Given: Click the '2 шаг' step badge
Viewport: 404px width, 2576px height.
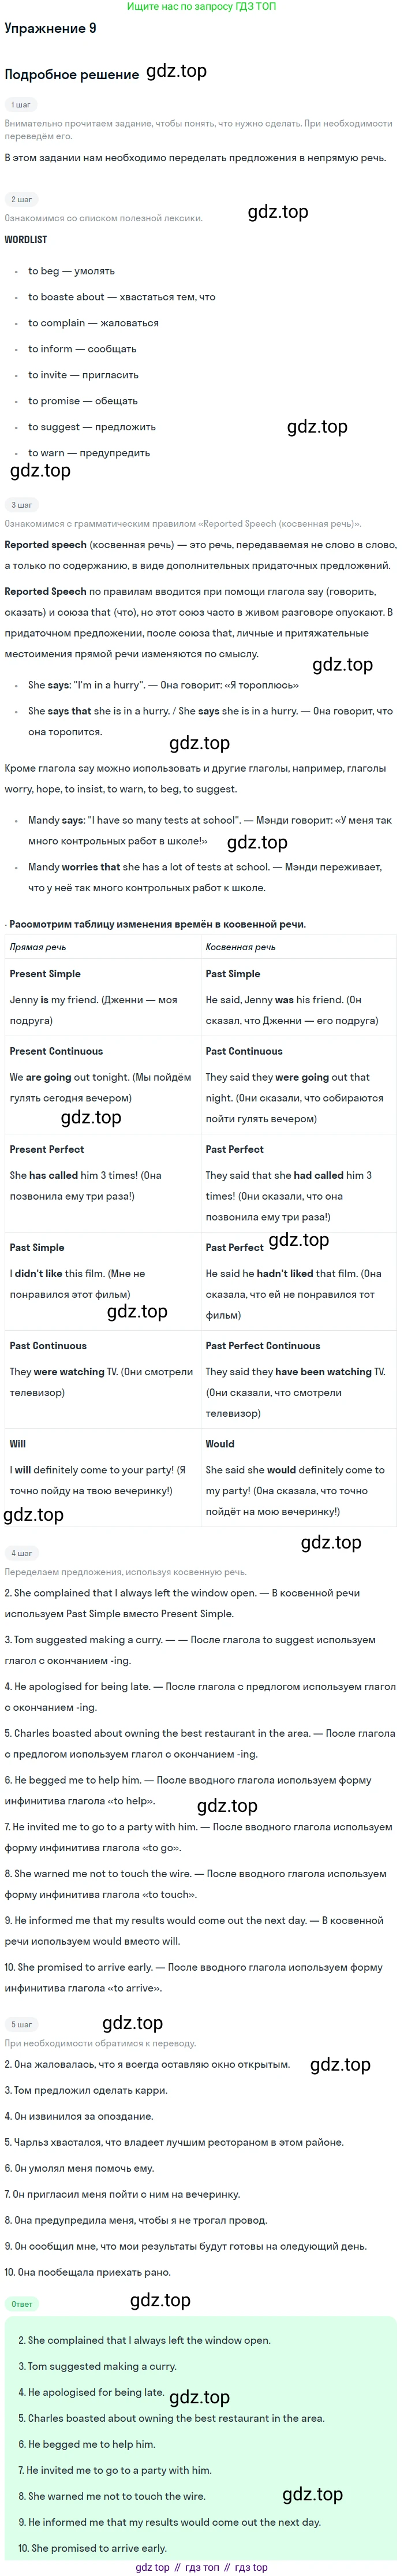Looking at the screenshot, I should point(21,199).
